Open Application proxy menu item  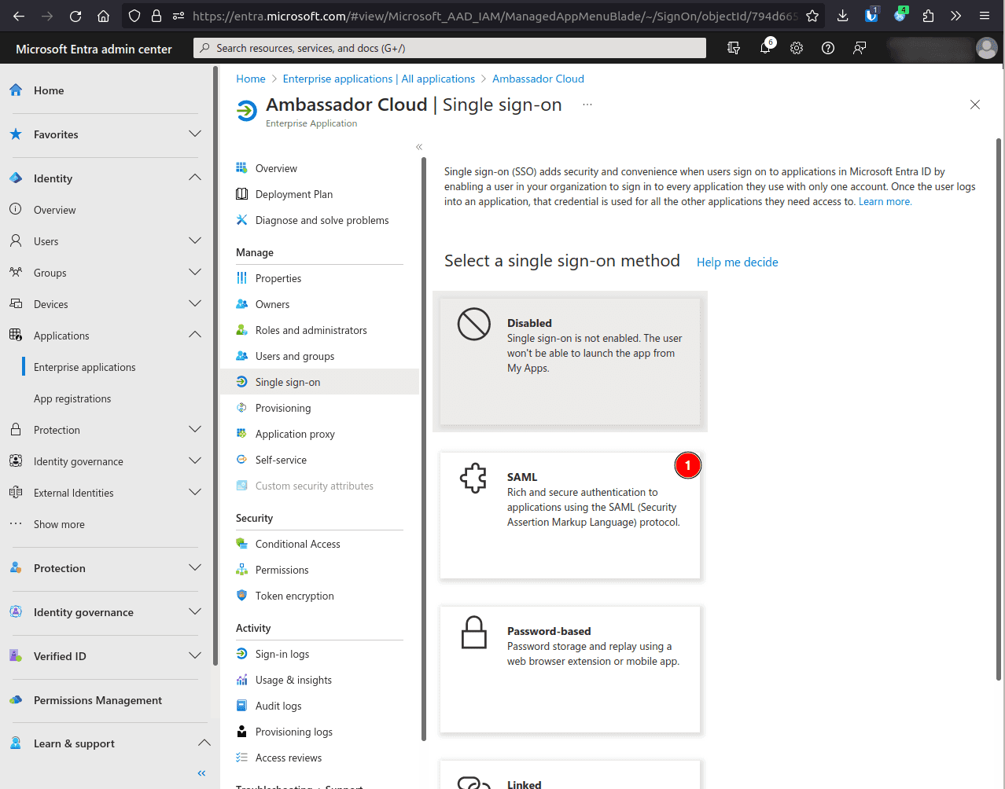pyautogui.click(x=295, y=434)
